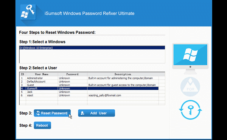
Task: Click the Four Steps to Reset Windows Password heading
Action: pyautogui.click(x=58, y=33)
